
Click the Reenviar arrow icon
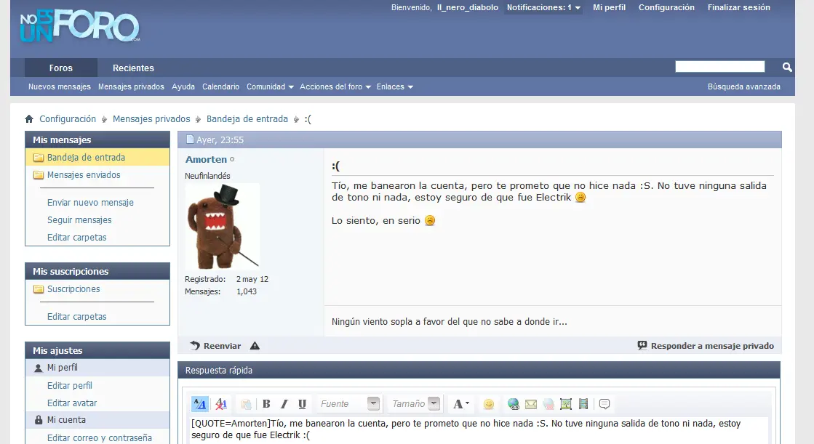point(195,345)
